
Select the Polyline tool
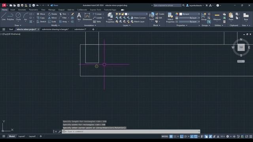click(x=10, y=17)
